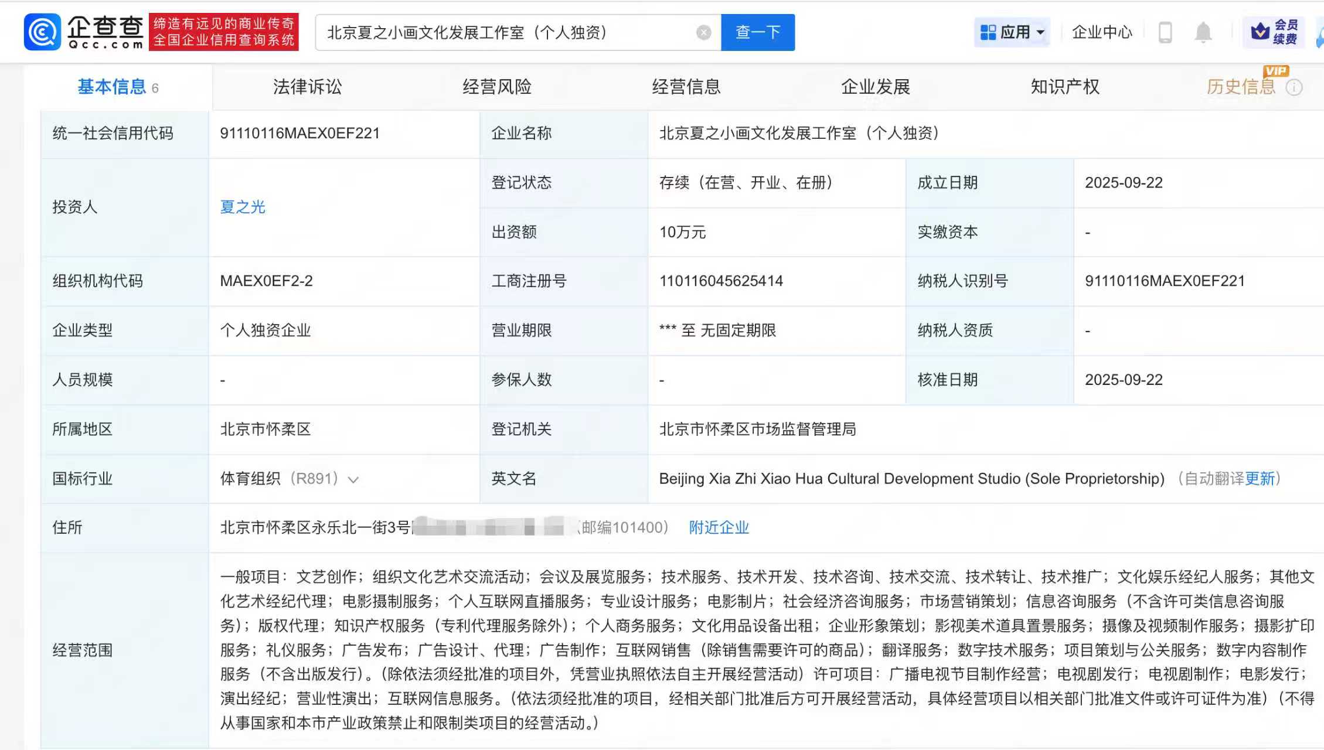The image size is (1324, 750).
Task: Click the 附近企业 link
Action: tap(719, 527)
